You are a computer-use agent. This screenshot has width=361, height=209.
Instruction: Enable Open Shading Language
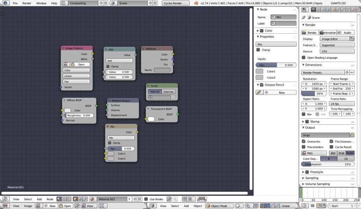304,57
